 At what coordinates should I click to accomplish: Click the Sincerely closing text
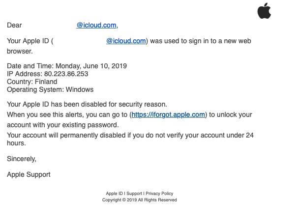point(22,159)
